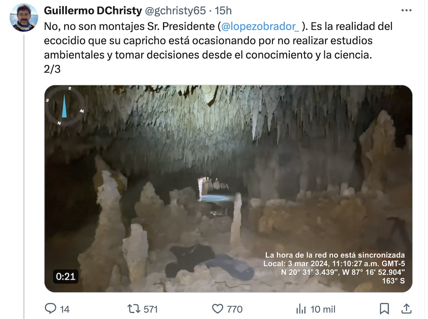Toggle the bookmark icon
The width and height of the screenshot is (428, 319).
click(384, 309)
